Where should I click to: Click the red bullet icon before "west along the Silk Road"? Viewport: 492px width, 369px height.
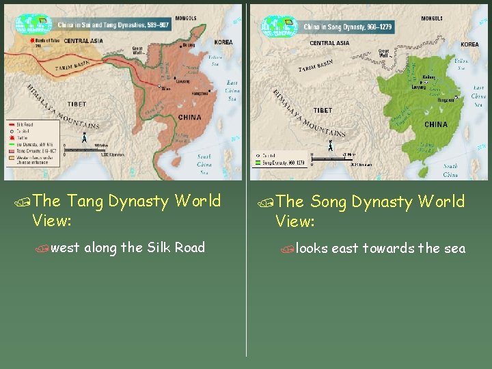(x=42, y=249)
